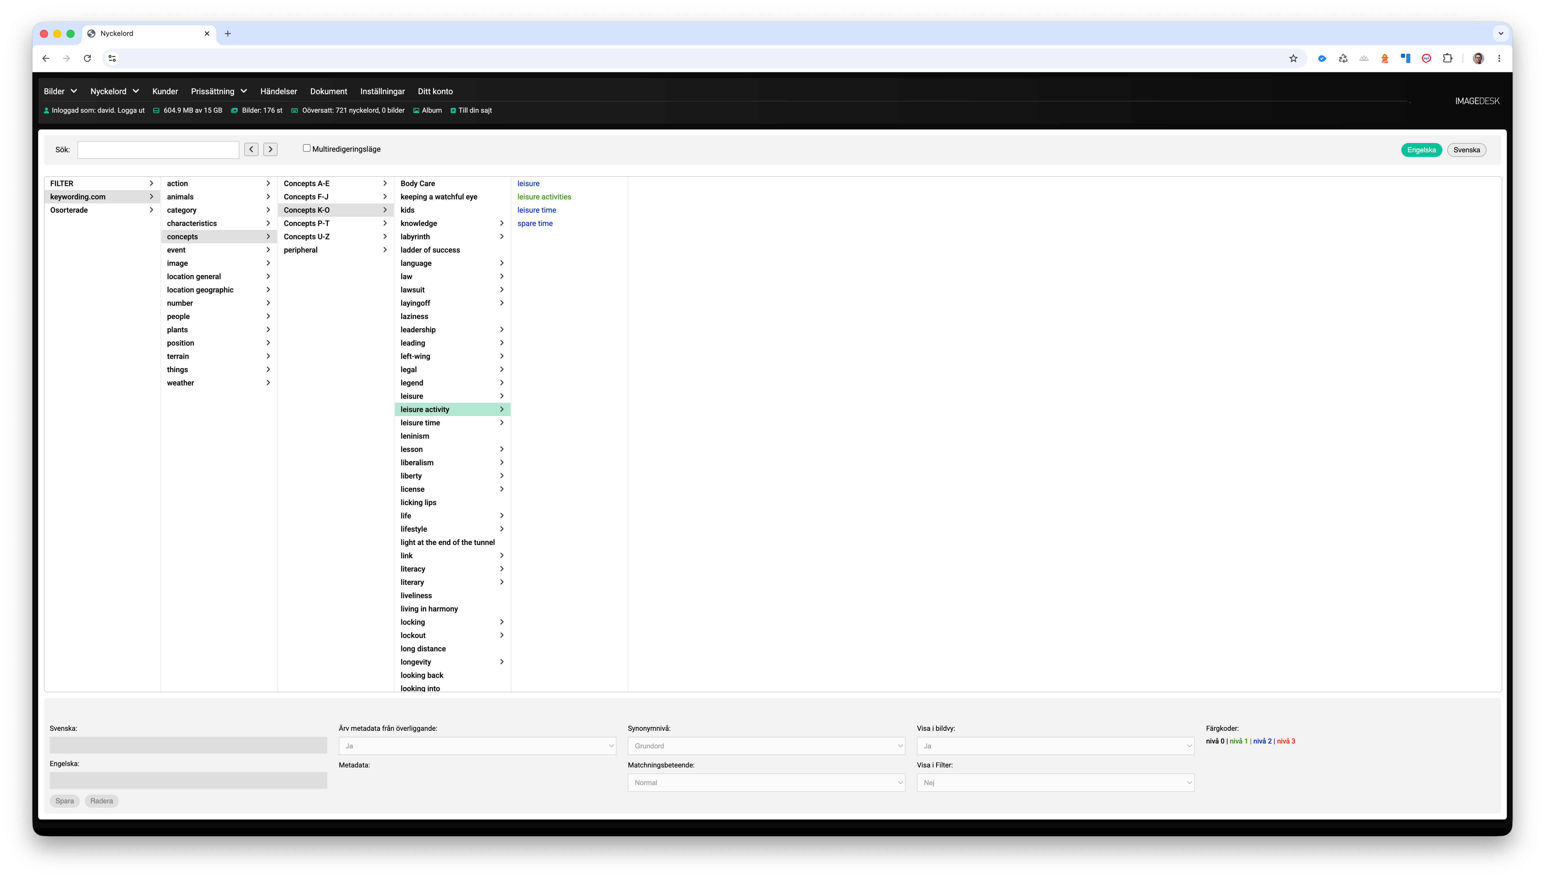Open the Matchningsbeteende dropdown
The width and height of the screenshot is (1545, 879).
(766, 782)
